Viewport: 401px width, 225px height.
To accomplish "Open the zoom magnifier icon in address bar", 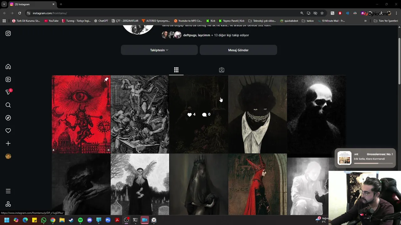I will 302,13.
